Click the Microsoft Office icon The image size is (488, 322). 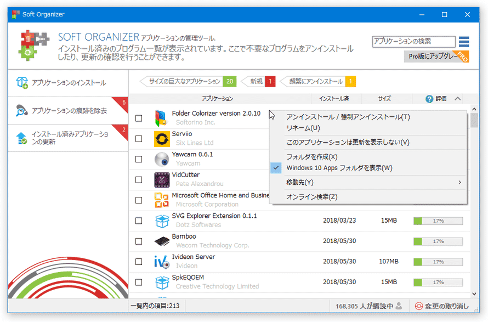tap(162, 200)
